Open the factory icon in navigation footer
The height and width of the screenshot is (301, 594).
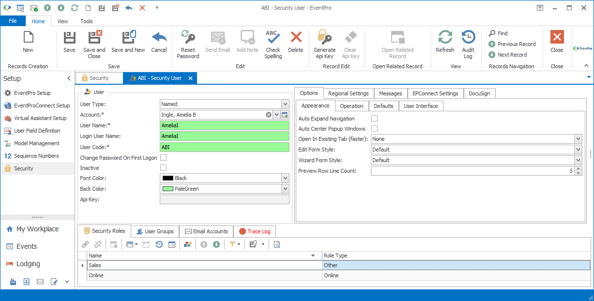pos(13,281)
